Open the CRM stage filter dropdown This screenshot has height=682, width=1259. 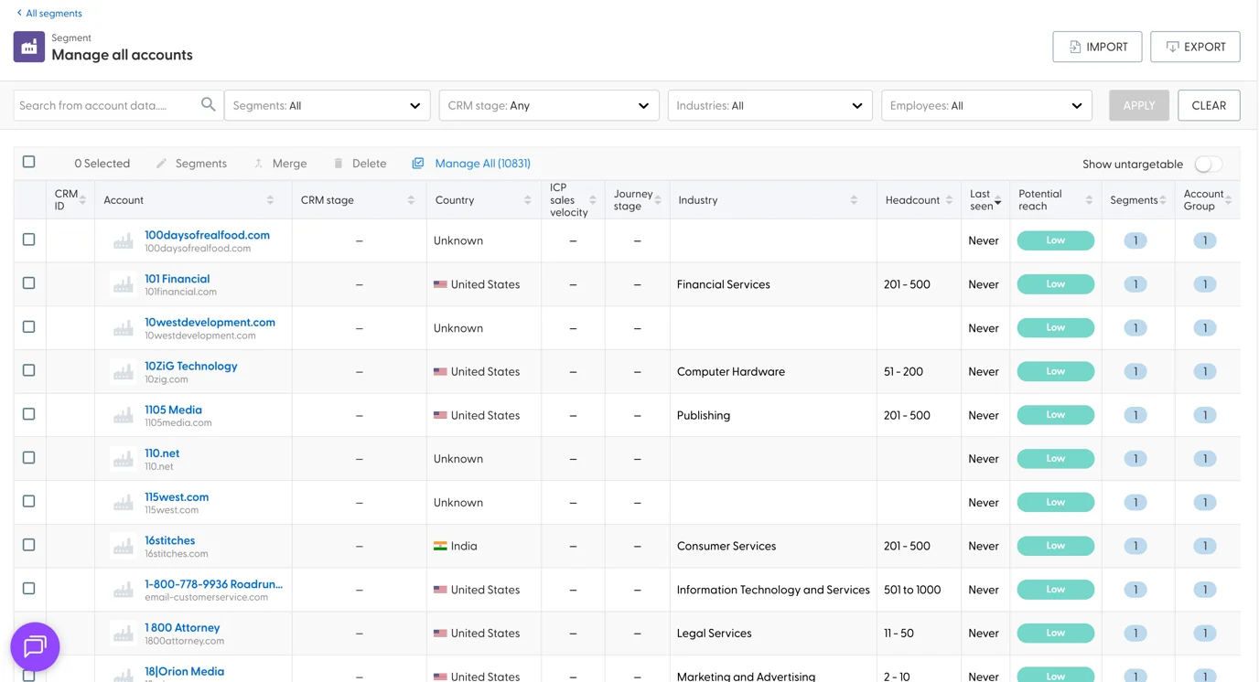coord(549,105)
